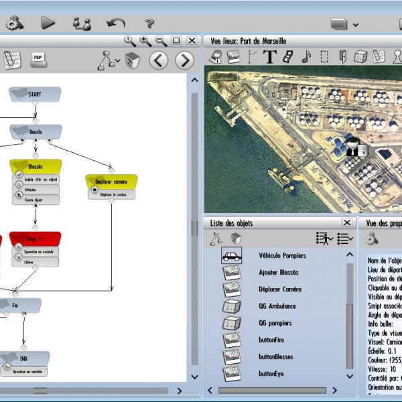Open the screen display dropdown arrow
This screenshot has width=402, height=402.
point(355,25)
